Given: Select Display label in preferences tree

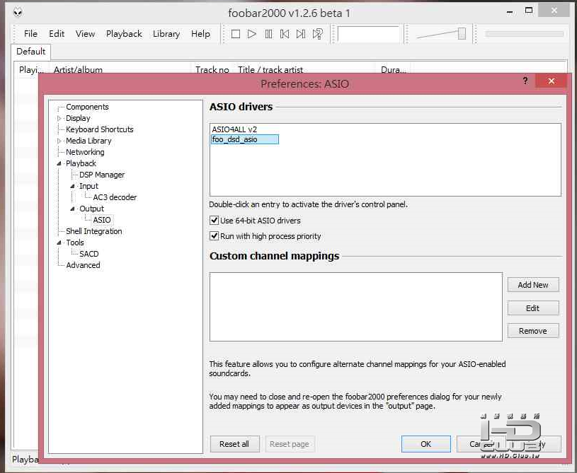Looking at the screenshot, I should (x=78, y=118).
